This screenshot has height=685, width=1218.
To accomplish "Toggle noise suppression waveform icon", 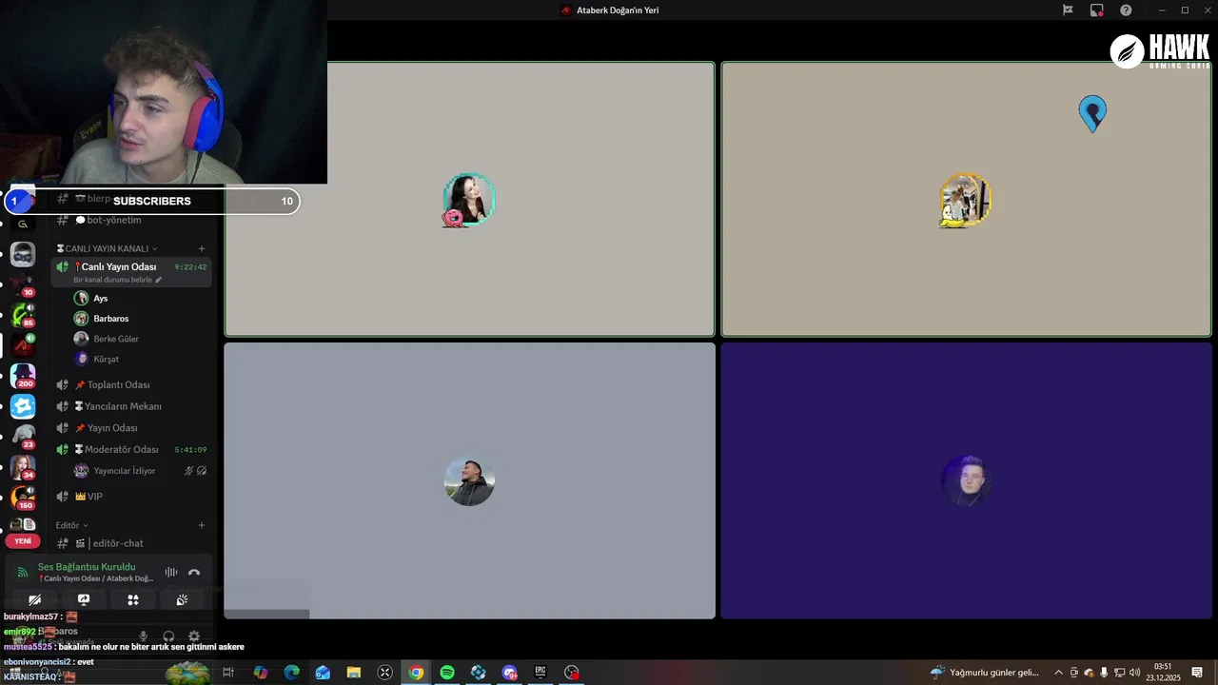I will [x=171, y=572].
